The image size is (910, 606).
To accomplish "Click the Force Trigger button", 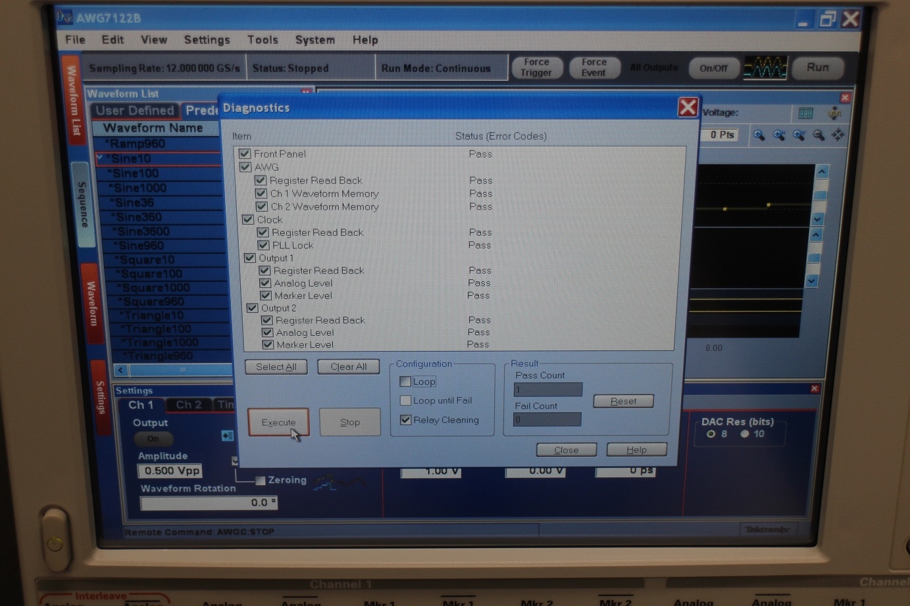I will point(536,67).
